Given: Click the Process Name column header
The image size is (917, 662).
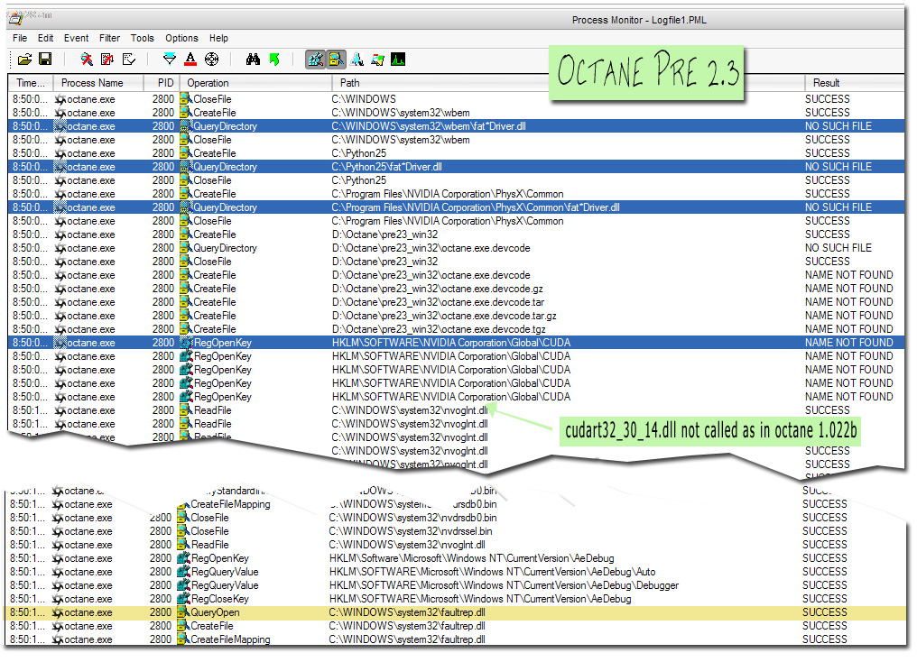Looking at the screenshot, I should (x=98, y=83).
